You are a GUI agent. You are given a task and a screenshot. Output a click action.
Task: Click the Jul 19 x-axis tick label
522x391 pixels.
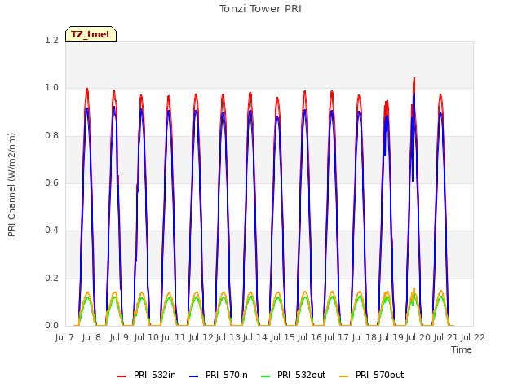[x=391, y=338]
